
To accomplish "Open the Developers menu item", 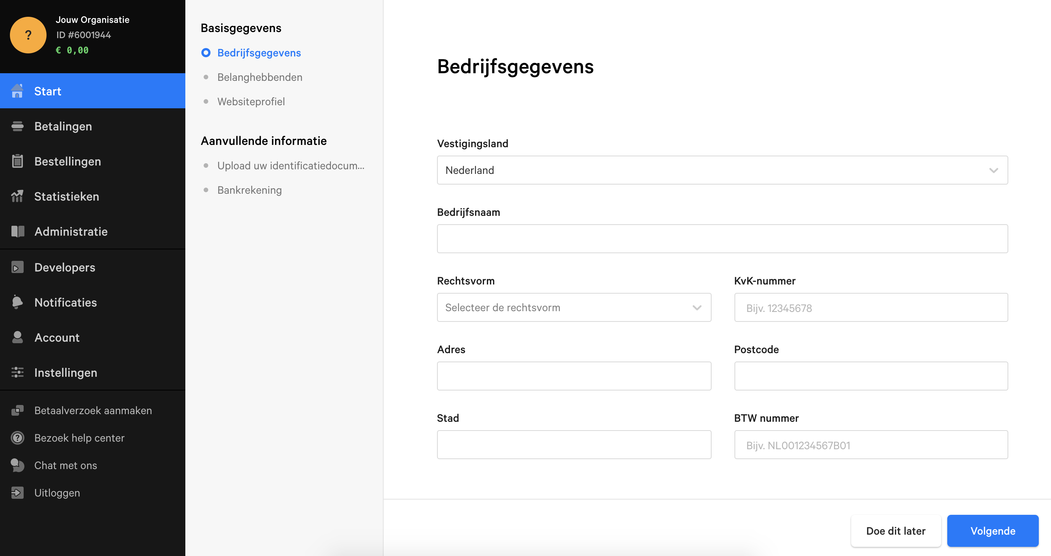I will tap(93, 267).
